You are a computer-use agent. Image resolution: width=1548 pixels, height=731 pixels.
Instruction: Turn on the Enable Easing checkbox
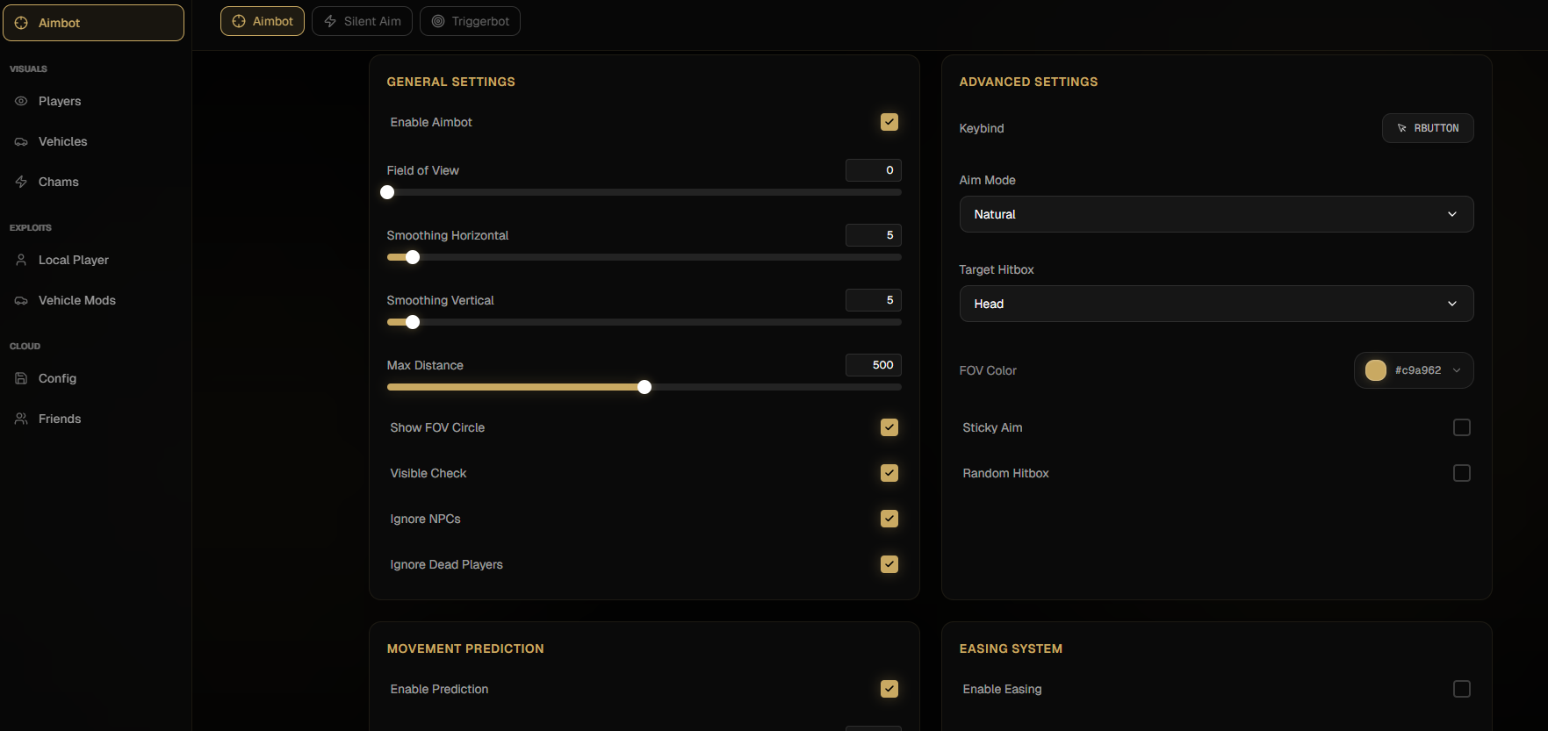[1461, 689]
